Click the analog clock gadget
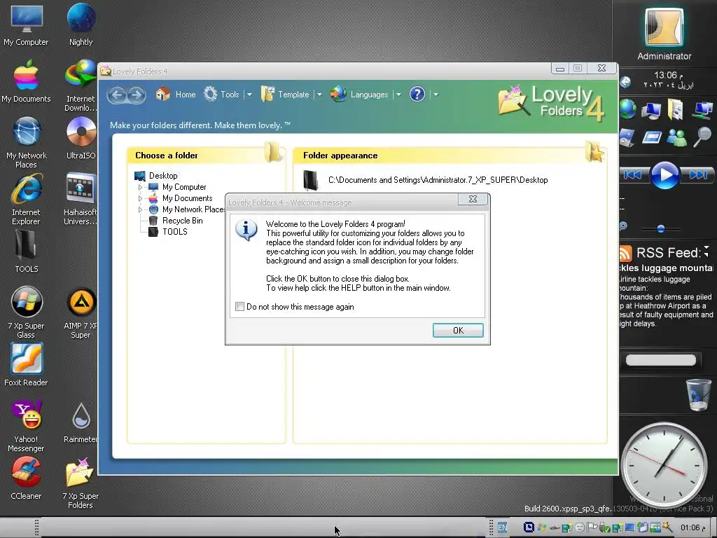 pyautogui.click(x=664, y=465)
